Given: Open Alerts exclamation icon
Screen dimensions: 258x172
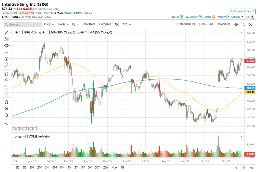Looking at the screenshot, I should [214, 17].
